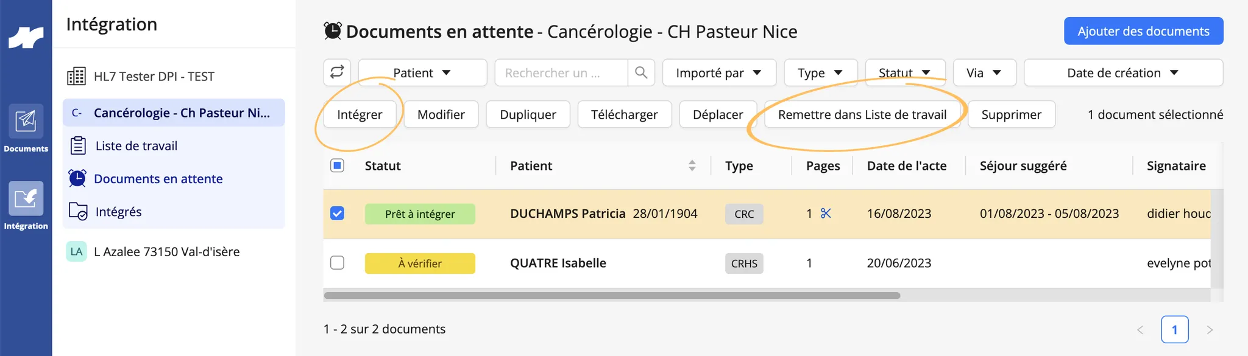Viewport: 1248px width, 356px height.
Task: Open the Via filter dropdown
Action: click(x=984, y=72)
